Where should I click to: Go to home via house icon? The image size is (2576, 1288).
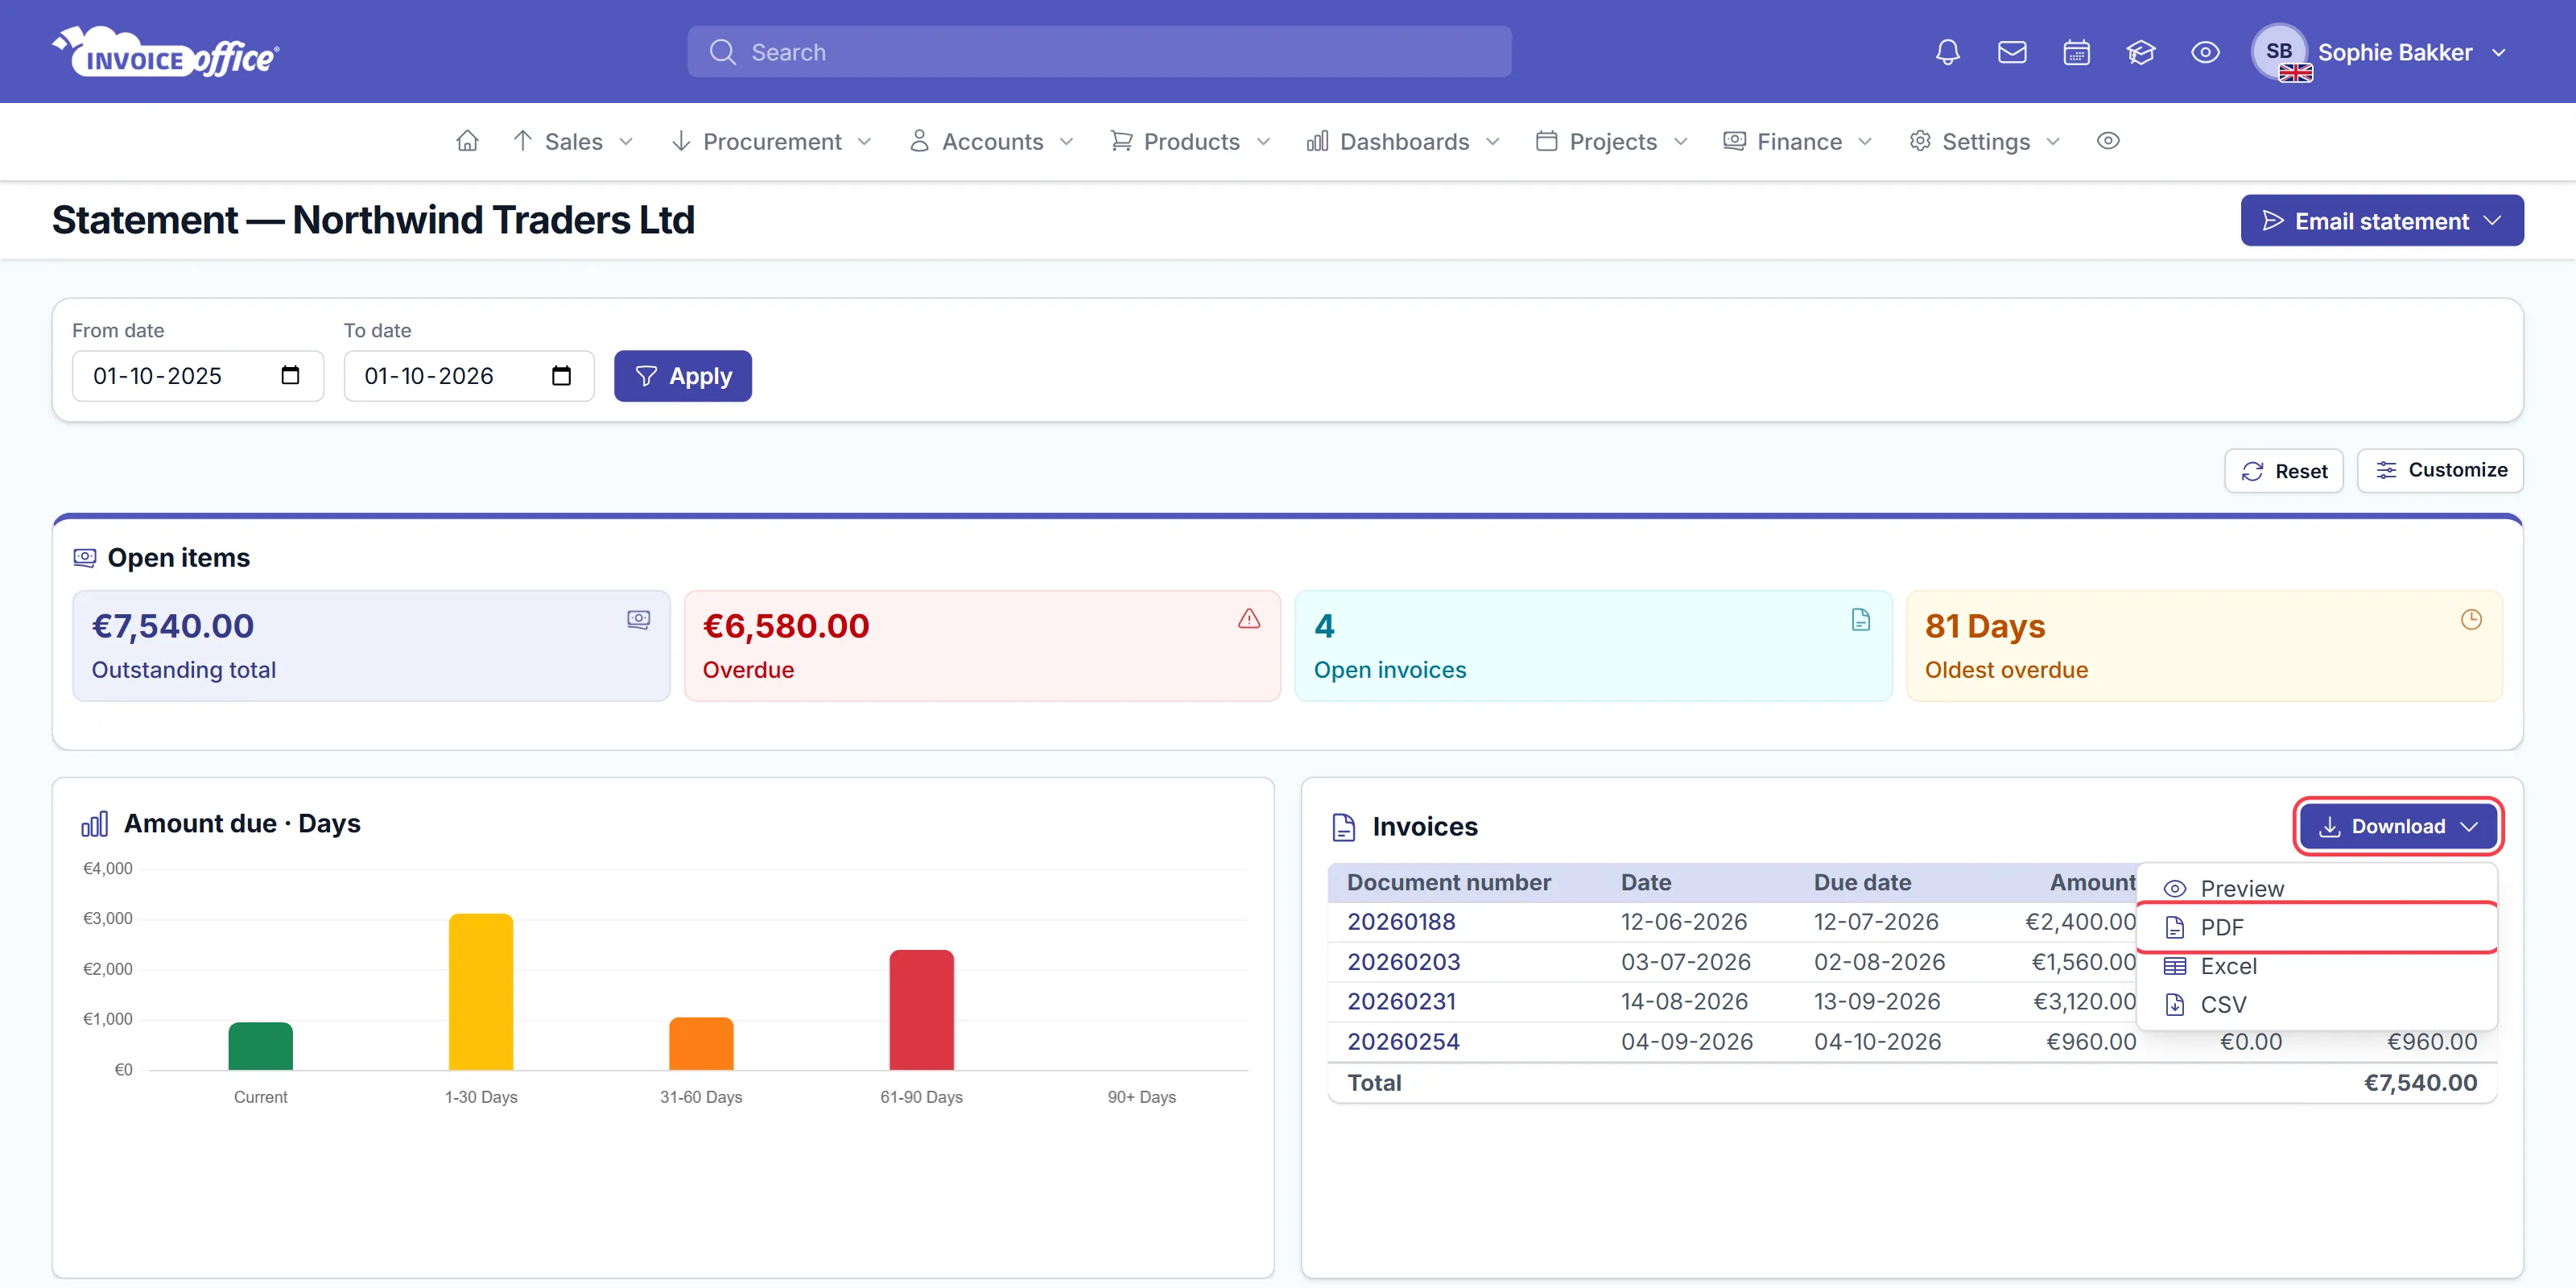click(467, 141)
